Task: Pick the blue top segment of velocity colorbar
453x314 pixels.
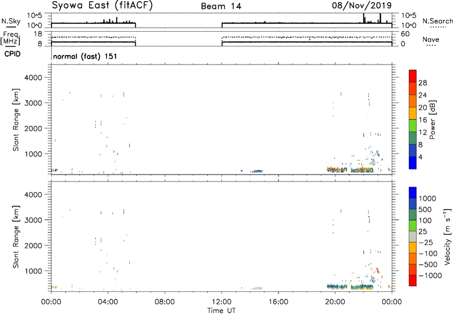Action: pyautogui.click(x=413, y=193)
